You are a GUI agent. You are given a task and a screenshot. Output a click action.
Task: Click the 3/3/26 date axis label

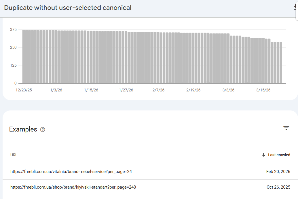click(x=228, y=90)
